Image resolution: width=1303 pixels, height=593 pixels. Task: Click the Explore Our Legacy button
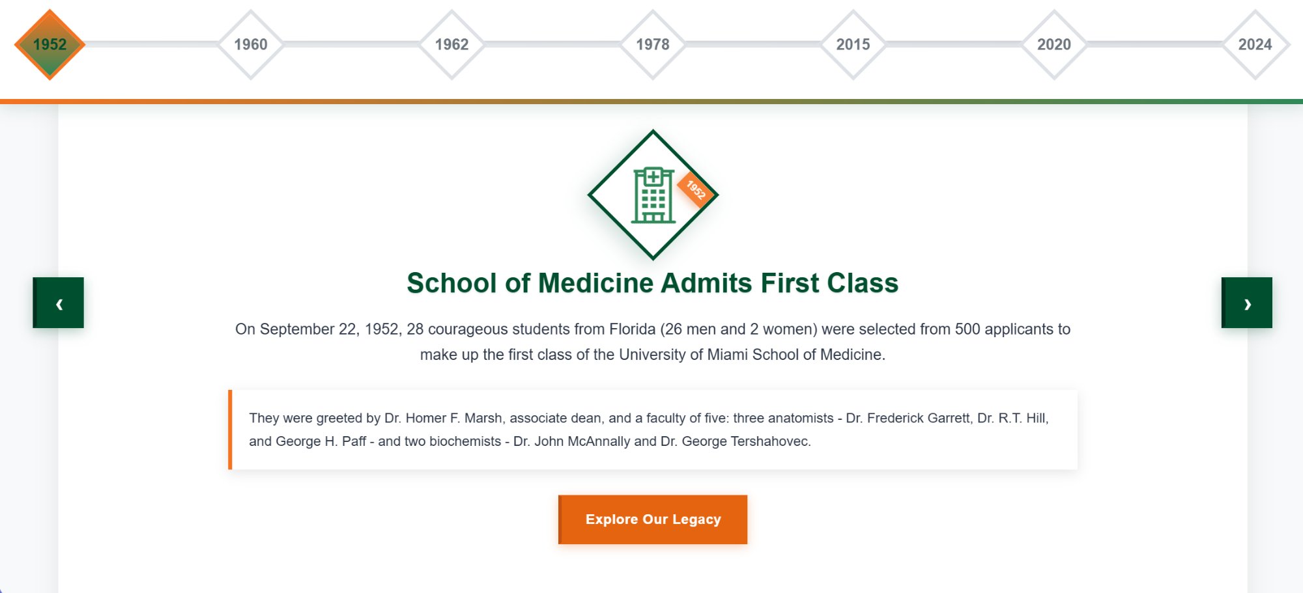click(x=652, y=519)
